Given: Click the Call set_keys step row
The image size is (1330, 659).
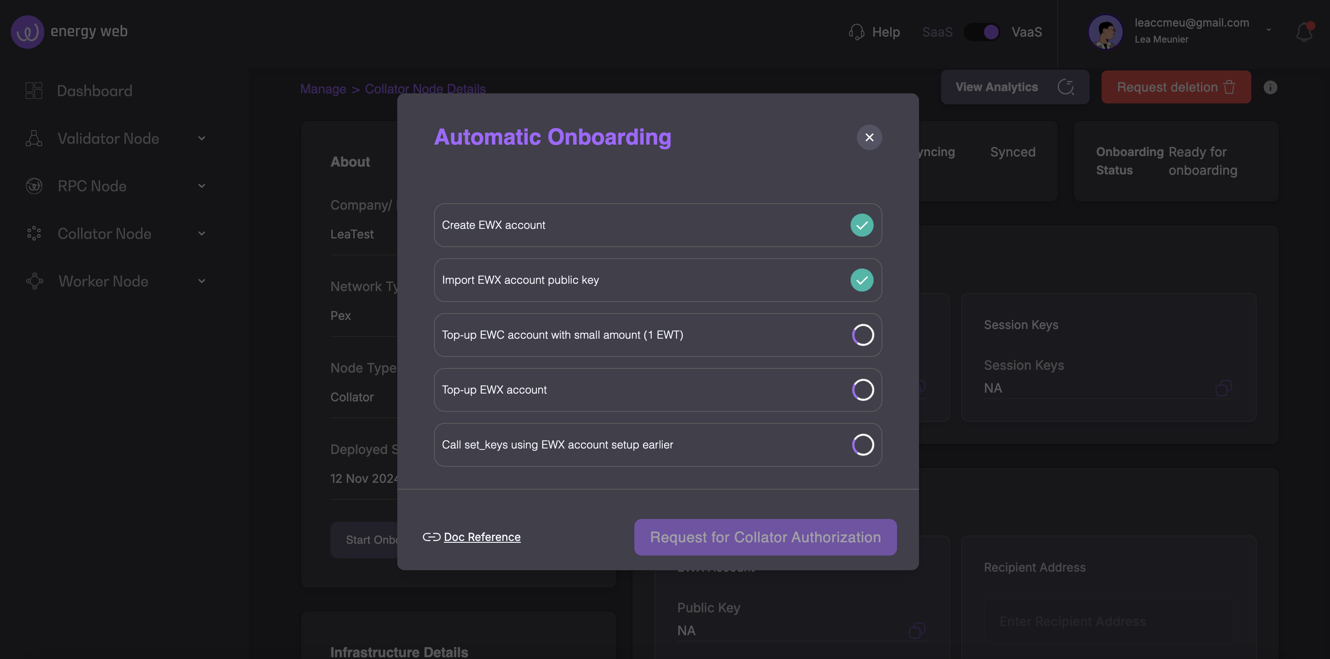Looking at the screenshot, I should (x=657, y=444).
